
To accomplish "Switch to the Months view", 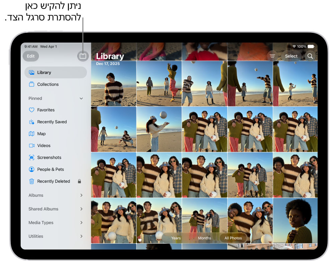I will click(205, 238).
